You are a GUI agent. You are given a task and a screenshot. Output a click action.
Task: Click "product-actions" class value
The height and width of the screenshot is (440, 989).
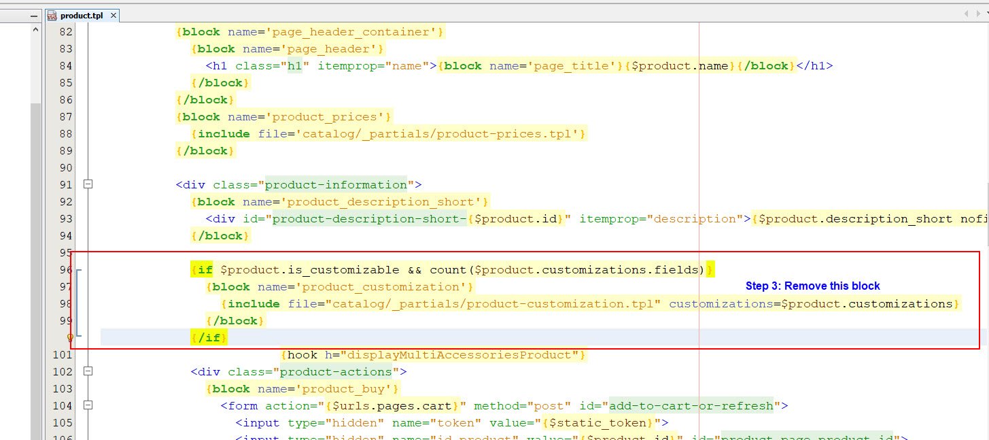pyautogui.click(x=336, y=372)
